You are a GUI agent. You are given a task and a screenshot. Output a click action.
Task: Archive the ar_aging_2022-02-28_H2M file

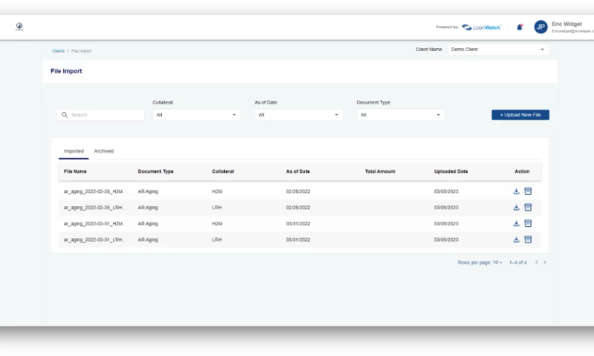(528, 191)
